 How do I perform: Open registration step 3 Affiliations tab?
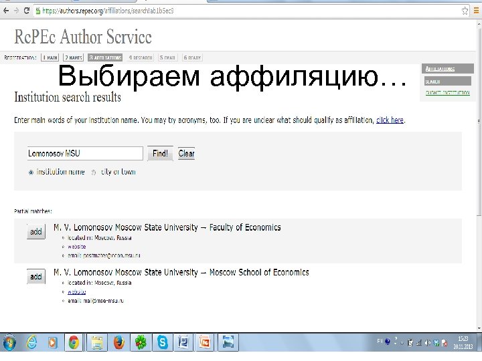pyautogui.click(x=105, y=57)
